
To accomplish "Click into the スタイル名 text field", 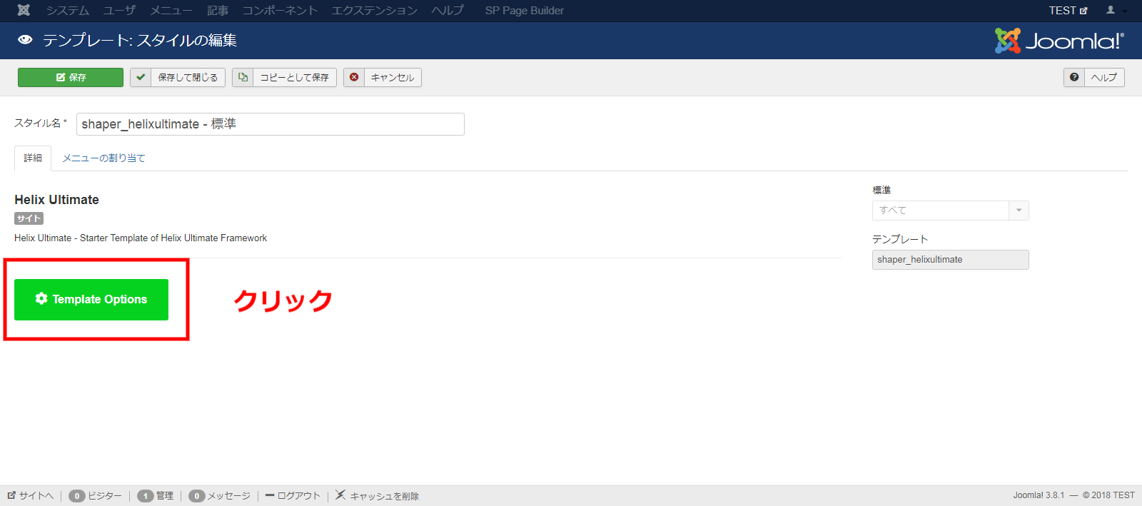I will (271, 124).
